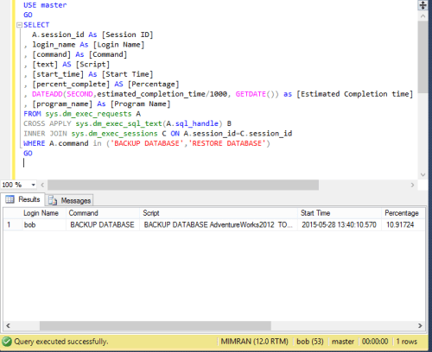The height and width of the screenshot is (352, 432).
Task: Select the 'bob' login name cell
Action: click(44, 224)
